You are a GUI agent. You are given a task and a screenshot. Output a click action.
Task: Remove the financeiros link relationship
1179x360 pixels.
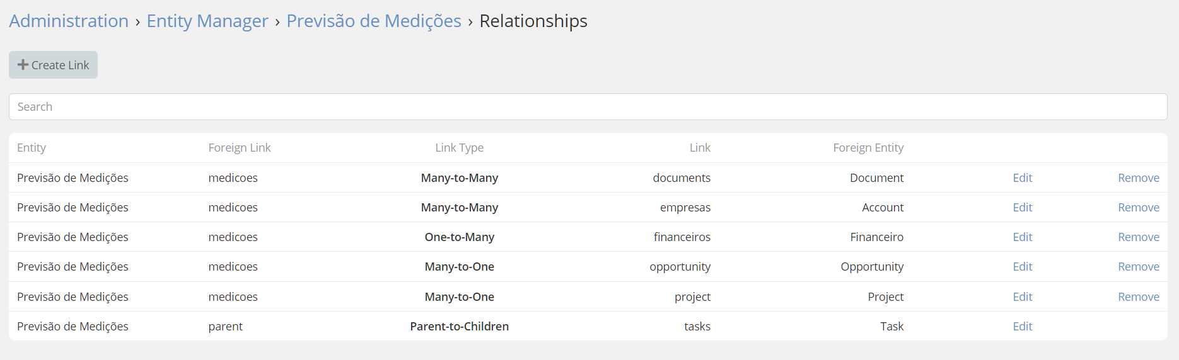coord(1138,237)
